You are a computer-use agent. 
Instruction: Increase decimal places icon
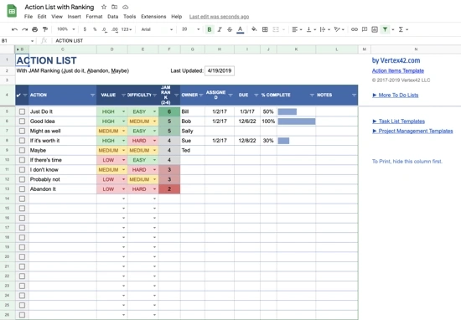pyautogui.click(x=115, y=29)
